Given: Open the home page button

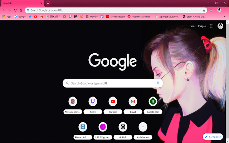Looking at the screenshot, I should (21, 10).
